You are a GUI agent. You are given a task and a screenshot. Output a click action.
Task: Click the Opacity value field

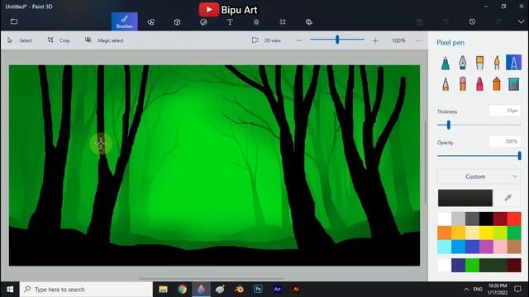505,141
